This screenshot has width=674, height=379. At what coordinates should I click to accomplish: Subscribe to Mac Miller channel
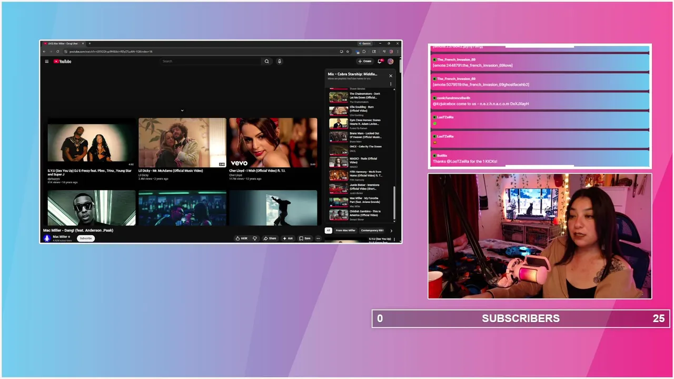(x=86, y=238)
